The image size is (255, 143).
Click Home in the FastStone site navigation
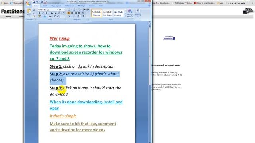[8, 17]
